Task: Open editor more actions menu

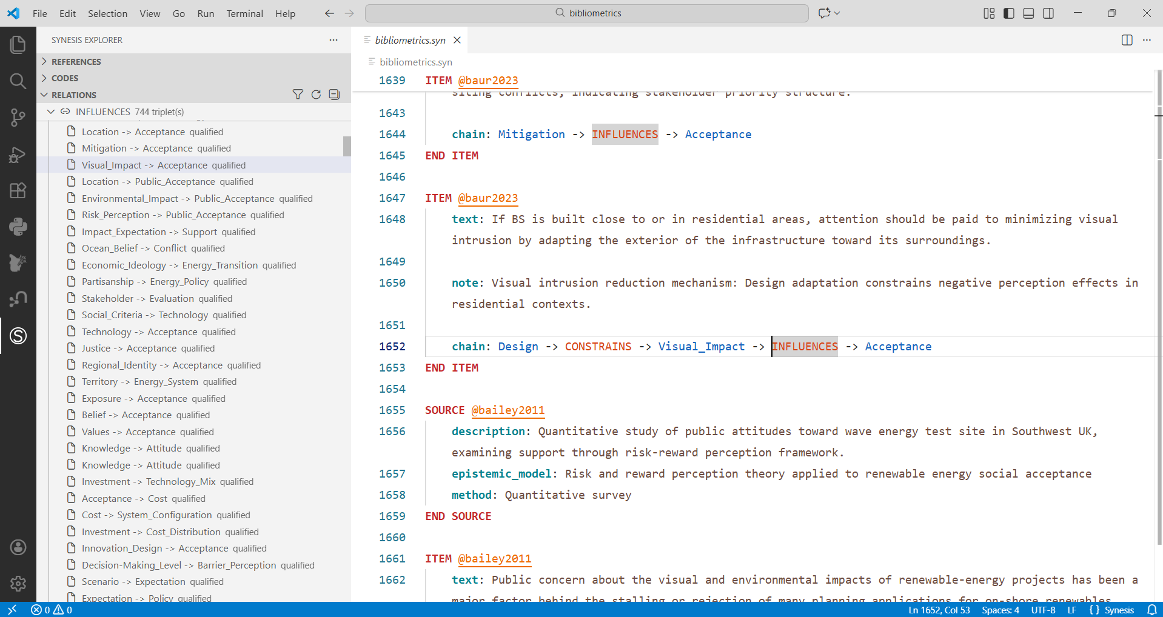Action: click(1147, 40)
